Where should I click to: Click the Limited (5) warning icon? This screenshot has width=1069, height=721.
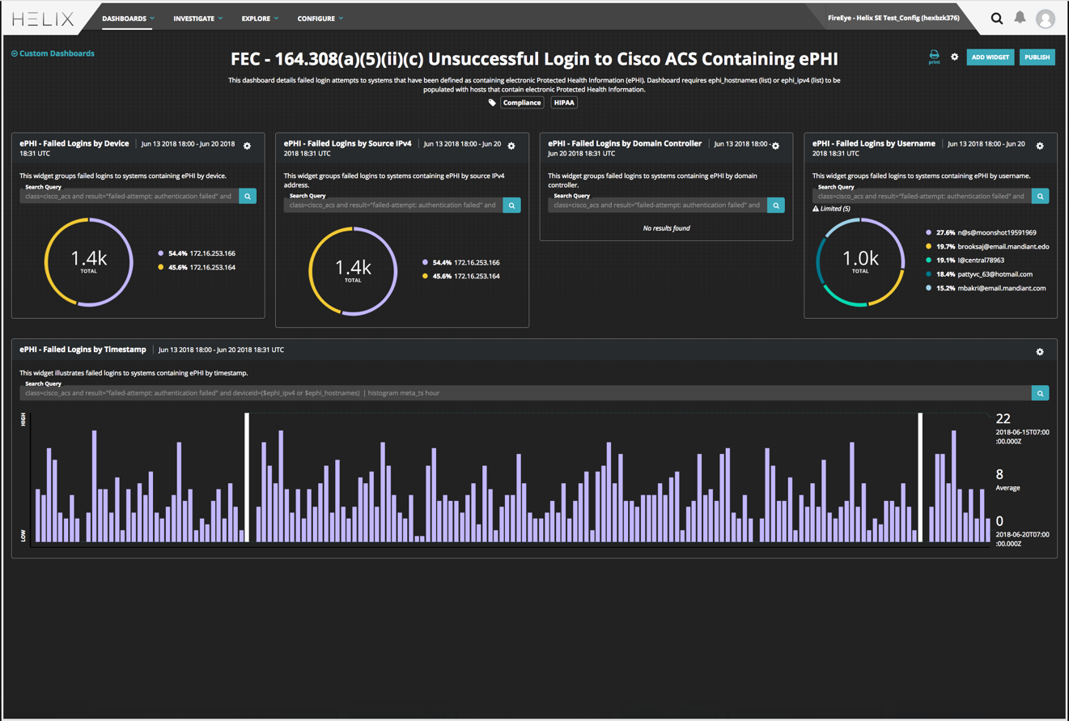click(x=816, y=209)
